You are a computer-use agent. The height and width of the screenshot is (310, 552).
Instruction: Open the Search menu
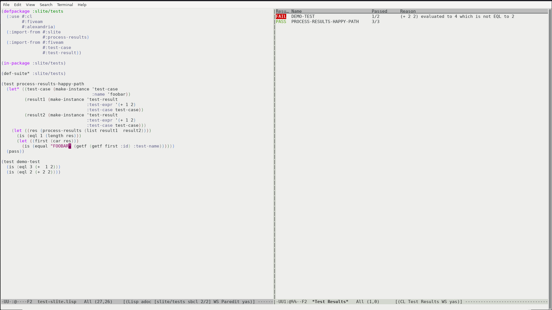tap(46, 5)
